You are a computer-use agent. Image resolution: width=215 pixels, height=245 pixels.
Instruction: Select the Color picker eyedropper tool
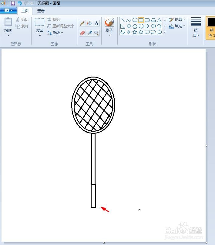click(x=89, y=33)
